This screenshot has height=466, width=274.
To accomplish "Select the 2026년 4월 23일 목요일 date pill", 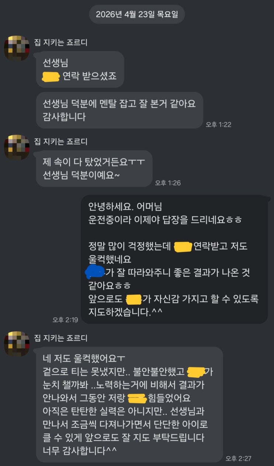I will 137,14.
